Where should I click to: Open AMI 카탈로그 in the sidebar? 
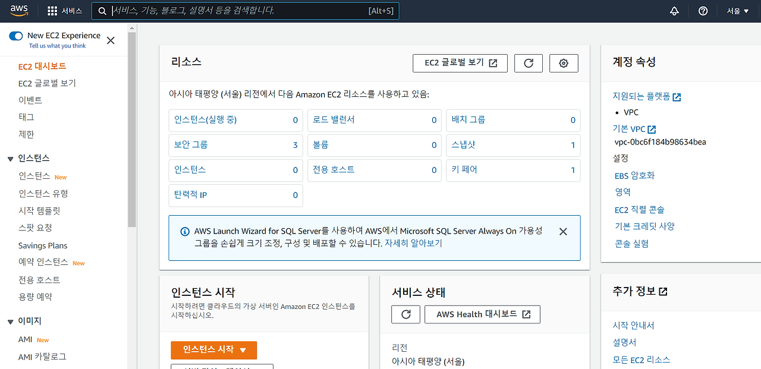coord(42,357)
